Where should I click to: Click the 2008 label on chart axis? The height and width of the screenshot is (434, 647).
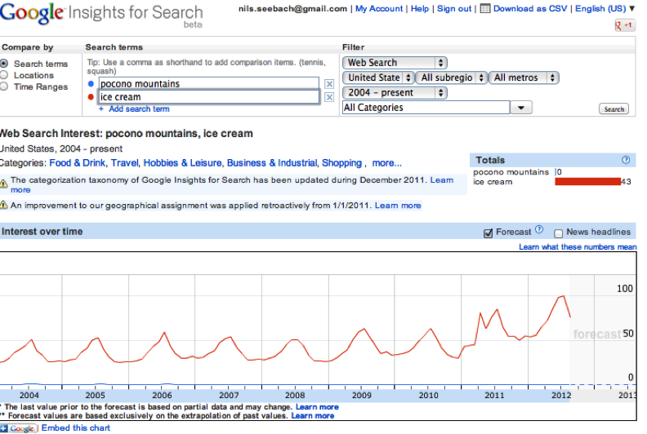[x=295, y=396]
